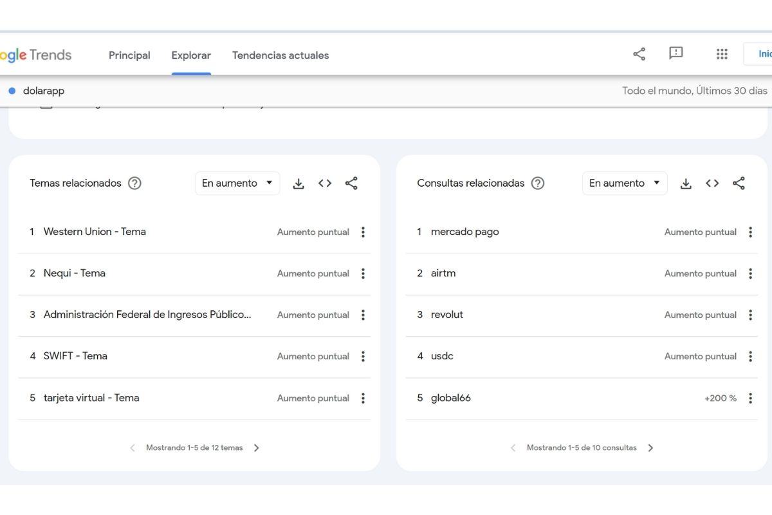The width and height of the screenshot is (772, 515).
Task: Click the share icon in the top header
Action: click(639, 54)
